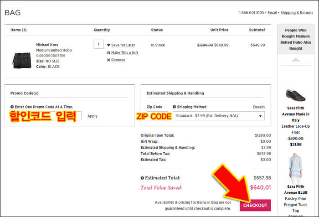Viewport: 319px width, 217px height.
Task: Click the Original Item Total $1290.00 value
Action: point(263,135)
